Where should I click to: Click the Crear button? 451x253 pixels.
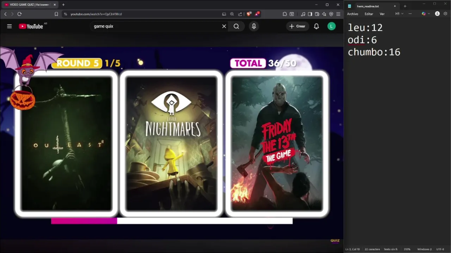point(297,26)
